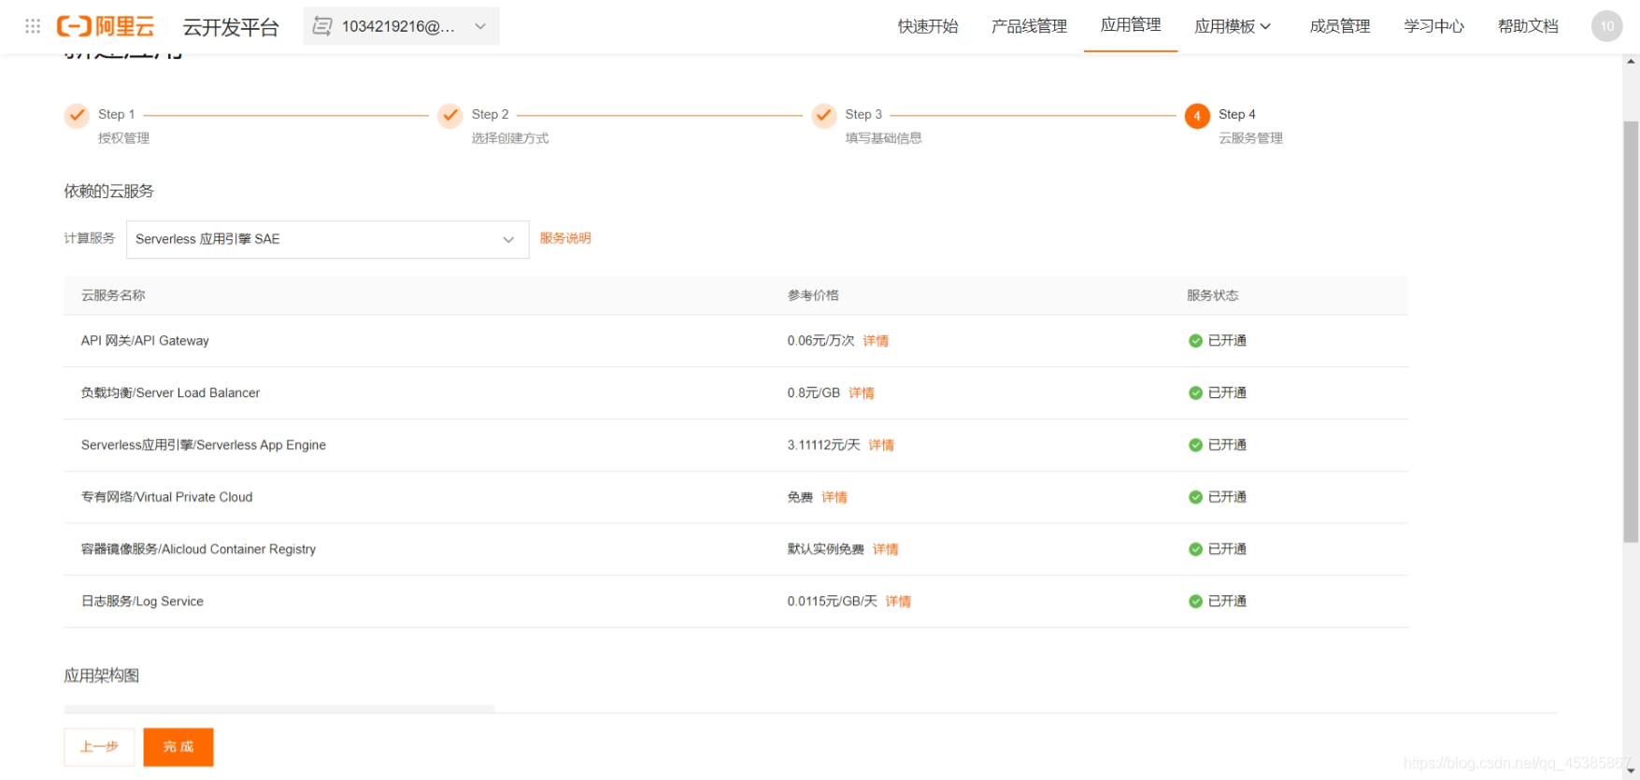
Task: Open the 快速开始 menu item
Action: pyautogui.click(x=928, y=26)
